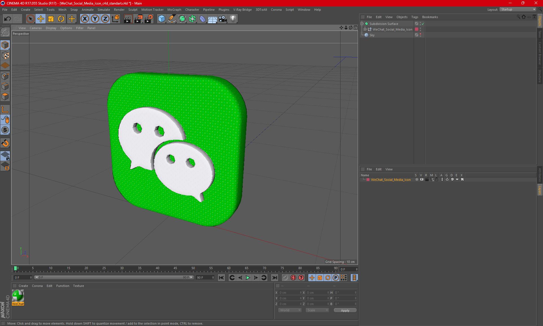Render to Picture Viewer

(x=138, y=19)
